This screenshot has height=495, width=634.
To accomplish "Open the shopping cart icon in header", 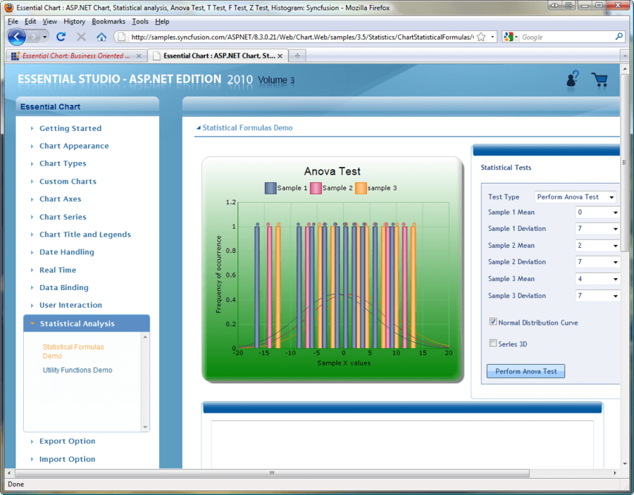I will click(x=599, y=80).
